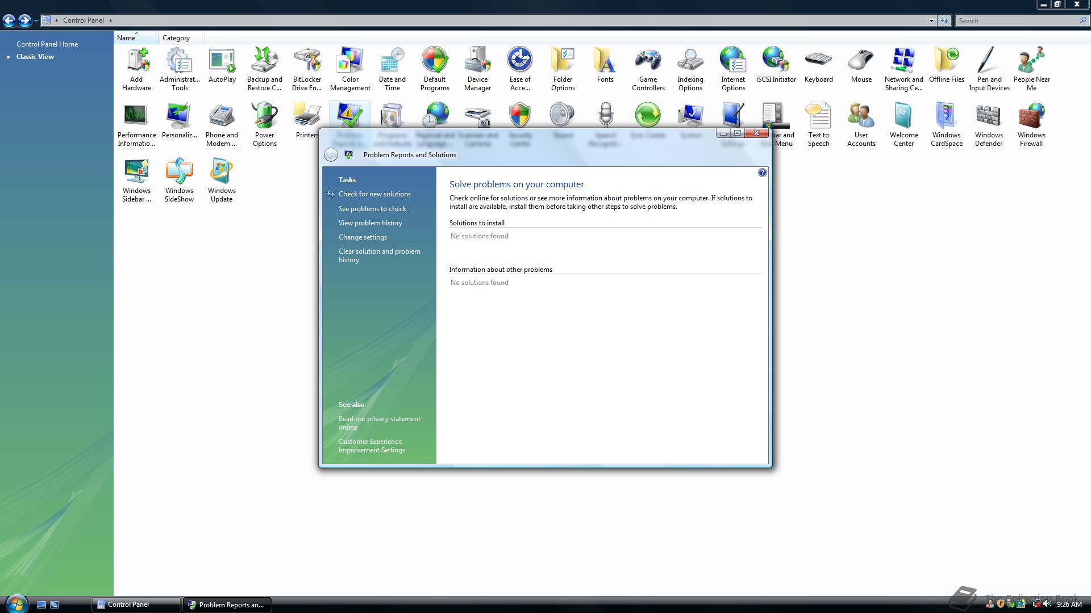Open Windows SideShow icon
Screen dimensions: 1091x613
click(180, 180)
